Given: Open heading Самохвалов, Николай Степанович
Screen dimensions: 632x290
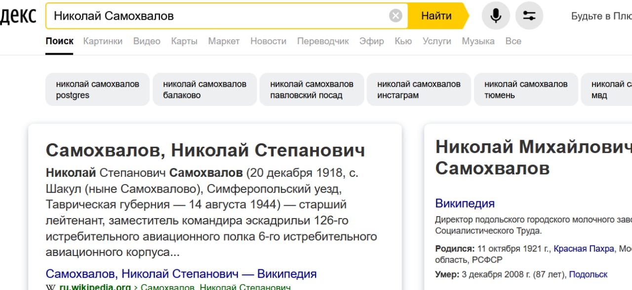Looking at the screenshot, I should pos(205,150).
